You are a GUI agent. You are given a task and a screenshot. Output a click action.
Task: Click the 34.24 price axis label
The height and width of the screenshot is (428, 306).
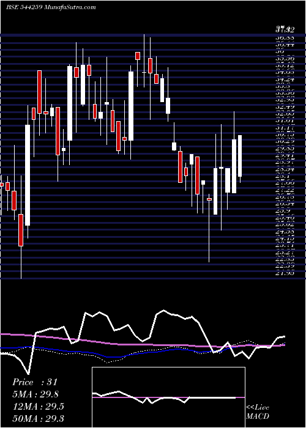[285, 79]
